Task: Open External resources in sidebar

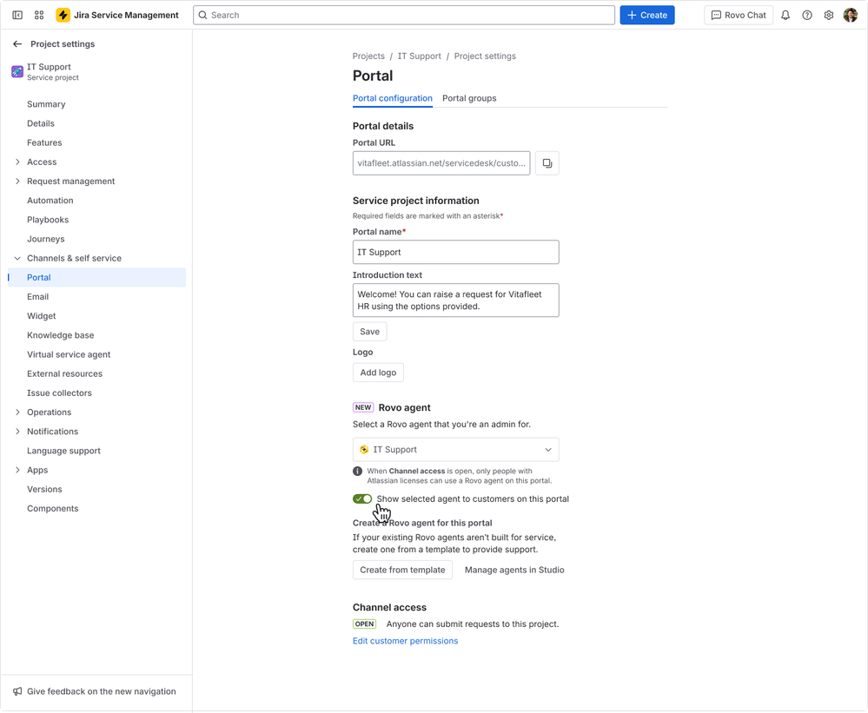Action: (65, 374)
